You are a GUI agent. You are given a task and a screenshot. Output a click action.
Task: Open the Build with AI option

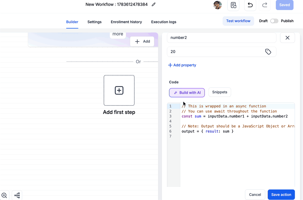(187, 93)
